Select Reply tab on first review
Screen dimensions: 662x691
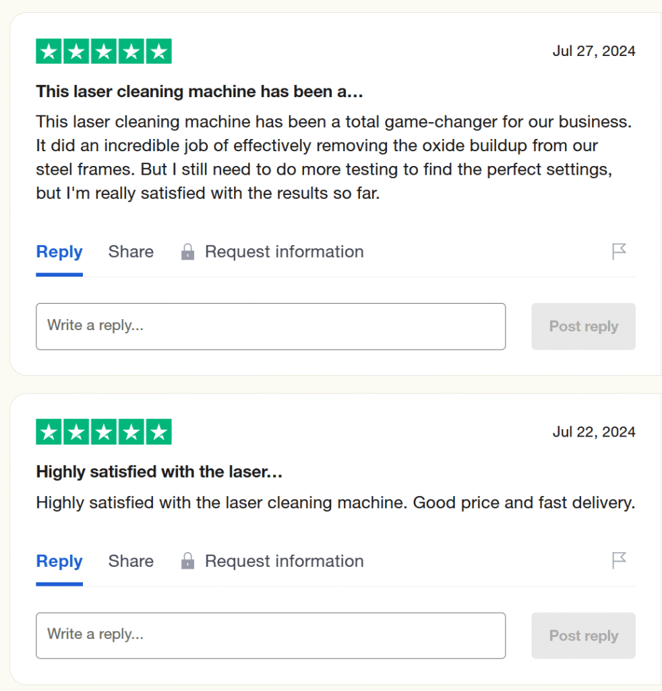[59, 252]
